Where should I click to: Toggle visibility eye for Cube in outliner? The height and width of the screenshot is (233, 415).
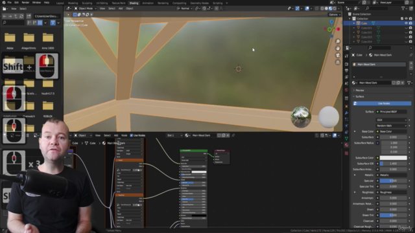pyautogui.click(x=406, y=23)
